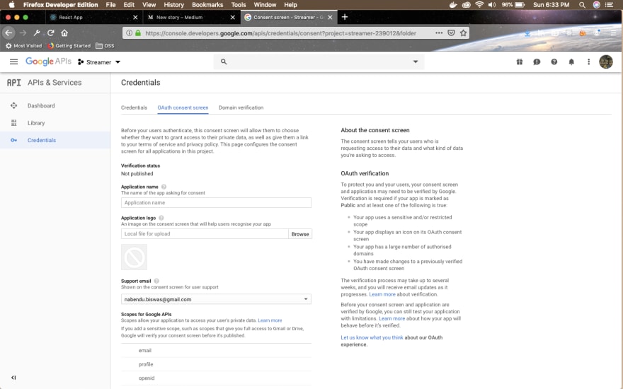
Task: Switch to the Credentials tab
Action: pos(134,108)
